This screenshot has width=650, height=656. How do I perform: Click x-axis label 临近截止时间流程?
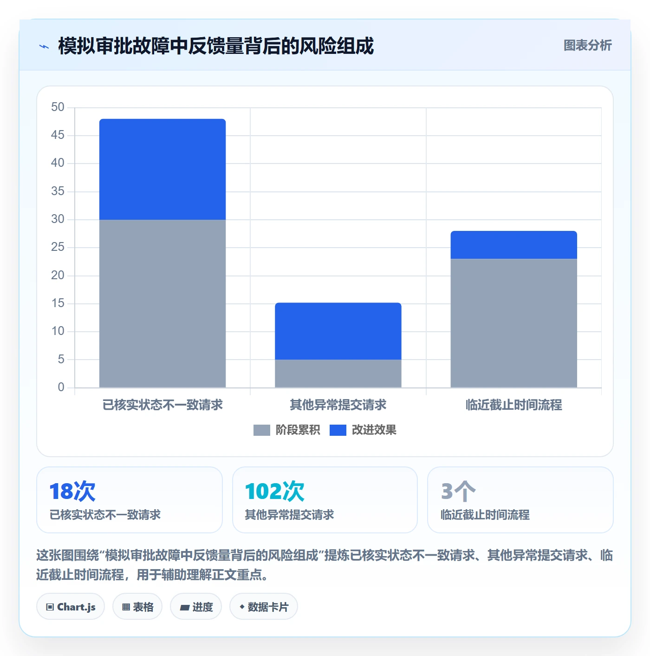(x=514, y=405)
